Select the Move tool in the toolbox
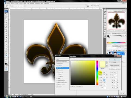 click(x=6, y=14)
